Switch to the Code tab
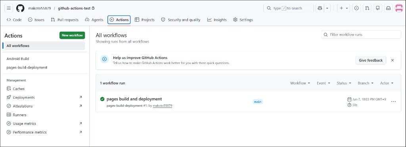The image size is (406, 147). point(14,20)
